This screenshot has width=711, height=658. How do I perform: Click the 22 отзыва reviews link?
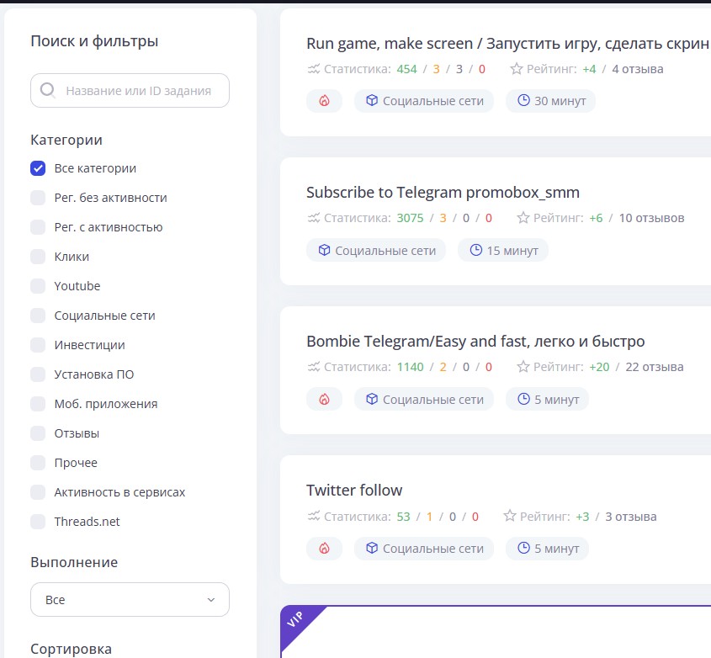[x=655, y=367]
